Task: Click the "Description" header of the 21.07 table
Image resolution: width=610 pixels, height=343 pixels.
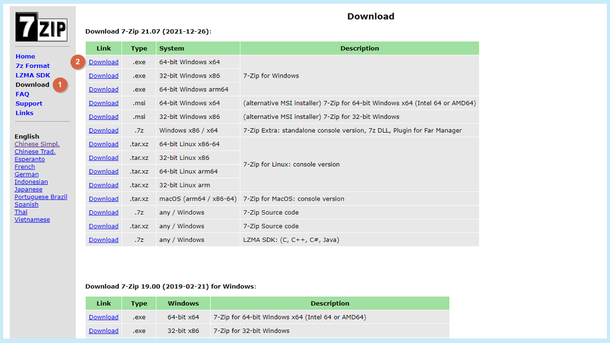Action: coord(360,48)
